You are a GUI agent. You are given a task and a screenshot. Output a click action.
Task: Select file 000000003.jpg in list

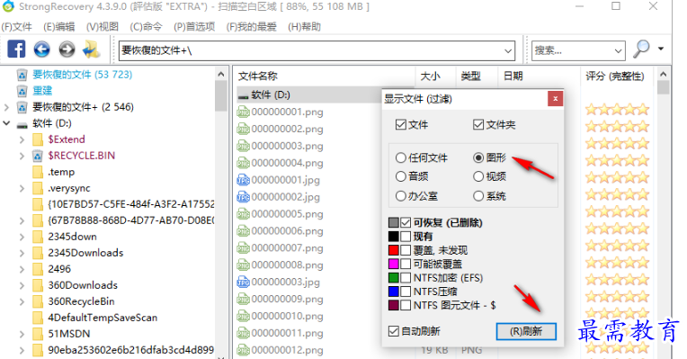[286, 283]
